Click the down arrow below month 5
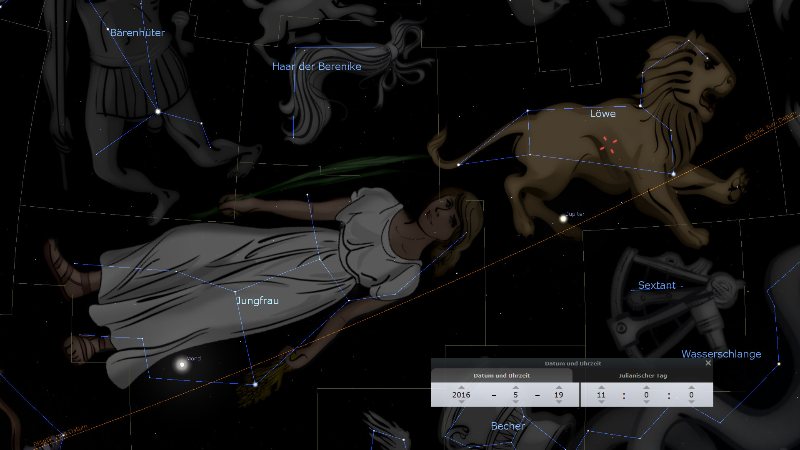800x450 pixels. click(x=516, y=402)
